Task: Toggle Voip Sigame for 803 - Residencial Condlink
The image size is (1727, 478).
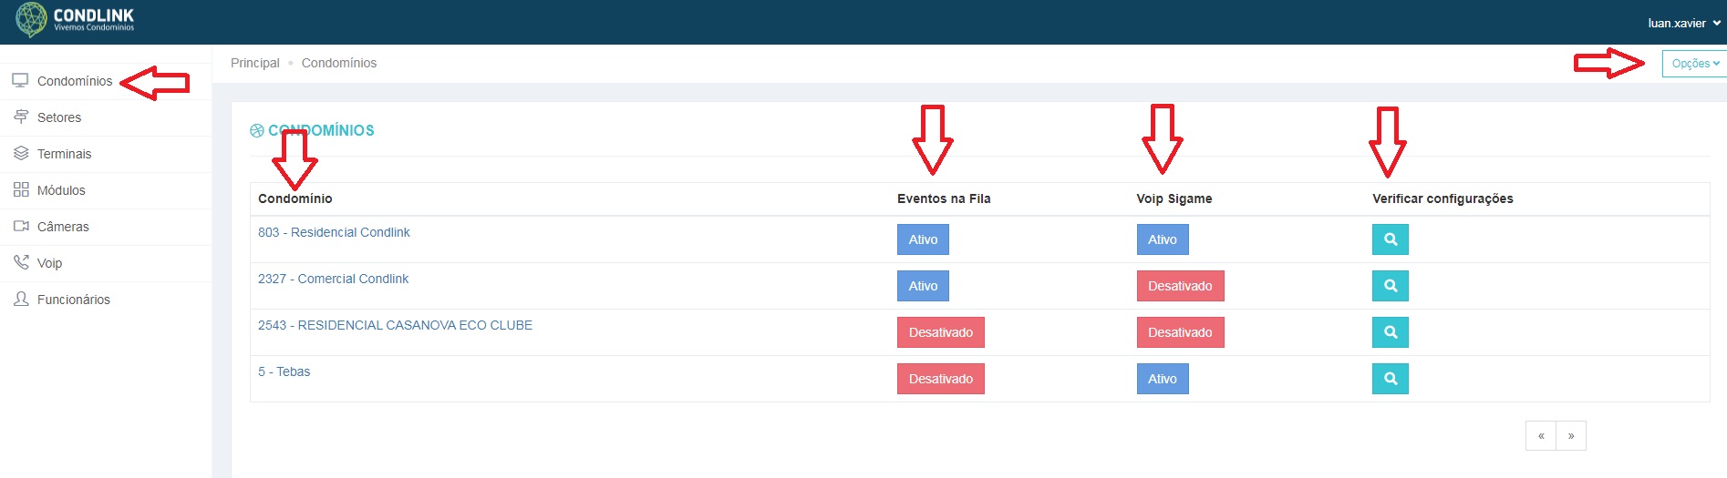Action: (1163, 239)
